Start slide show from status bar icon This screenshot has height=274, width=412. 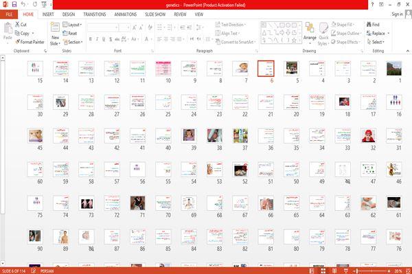click(x=346, y=271)
